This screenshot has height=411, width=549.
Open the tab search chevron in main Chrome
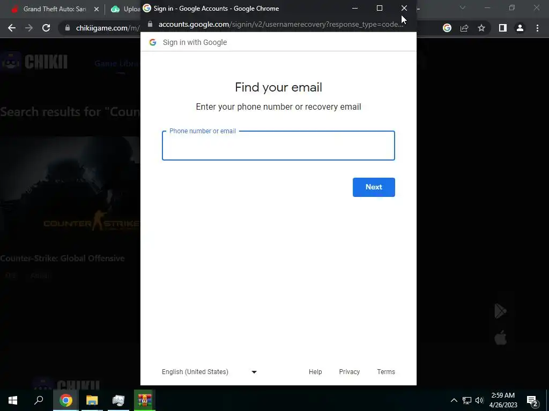(x=463, y=7)
